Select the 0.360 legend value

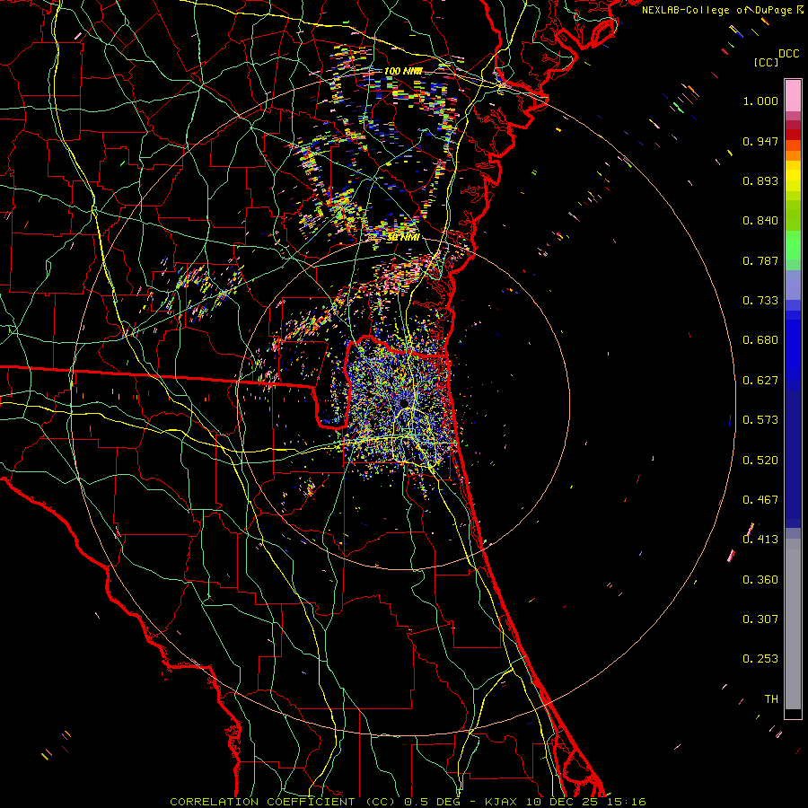[760, 580]
